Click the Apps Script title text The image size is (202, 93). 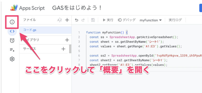[x=32, y=8]
